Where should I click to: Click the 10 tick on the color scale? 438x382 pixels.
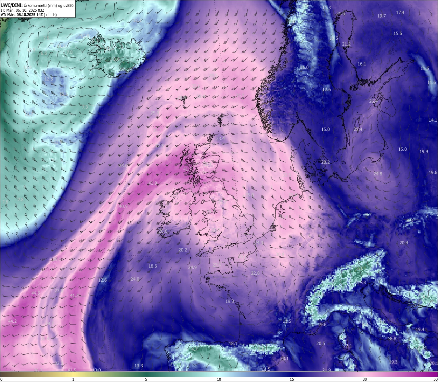[219, 379]
